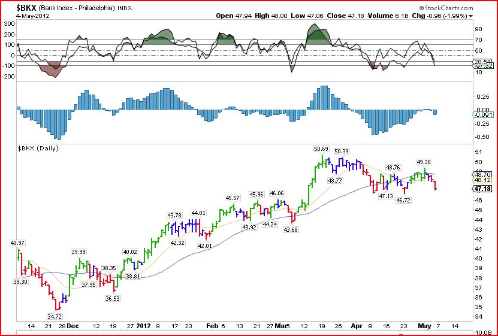Click the Apr month label on the date axis
Image resolution: width=498 pixels, height=336 pixels.
click(357, 326)
